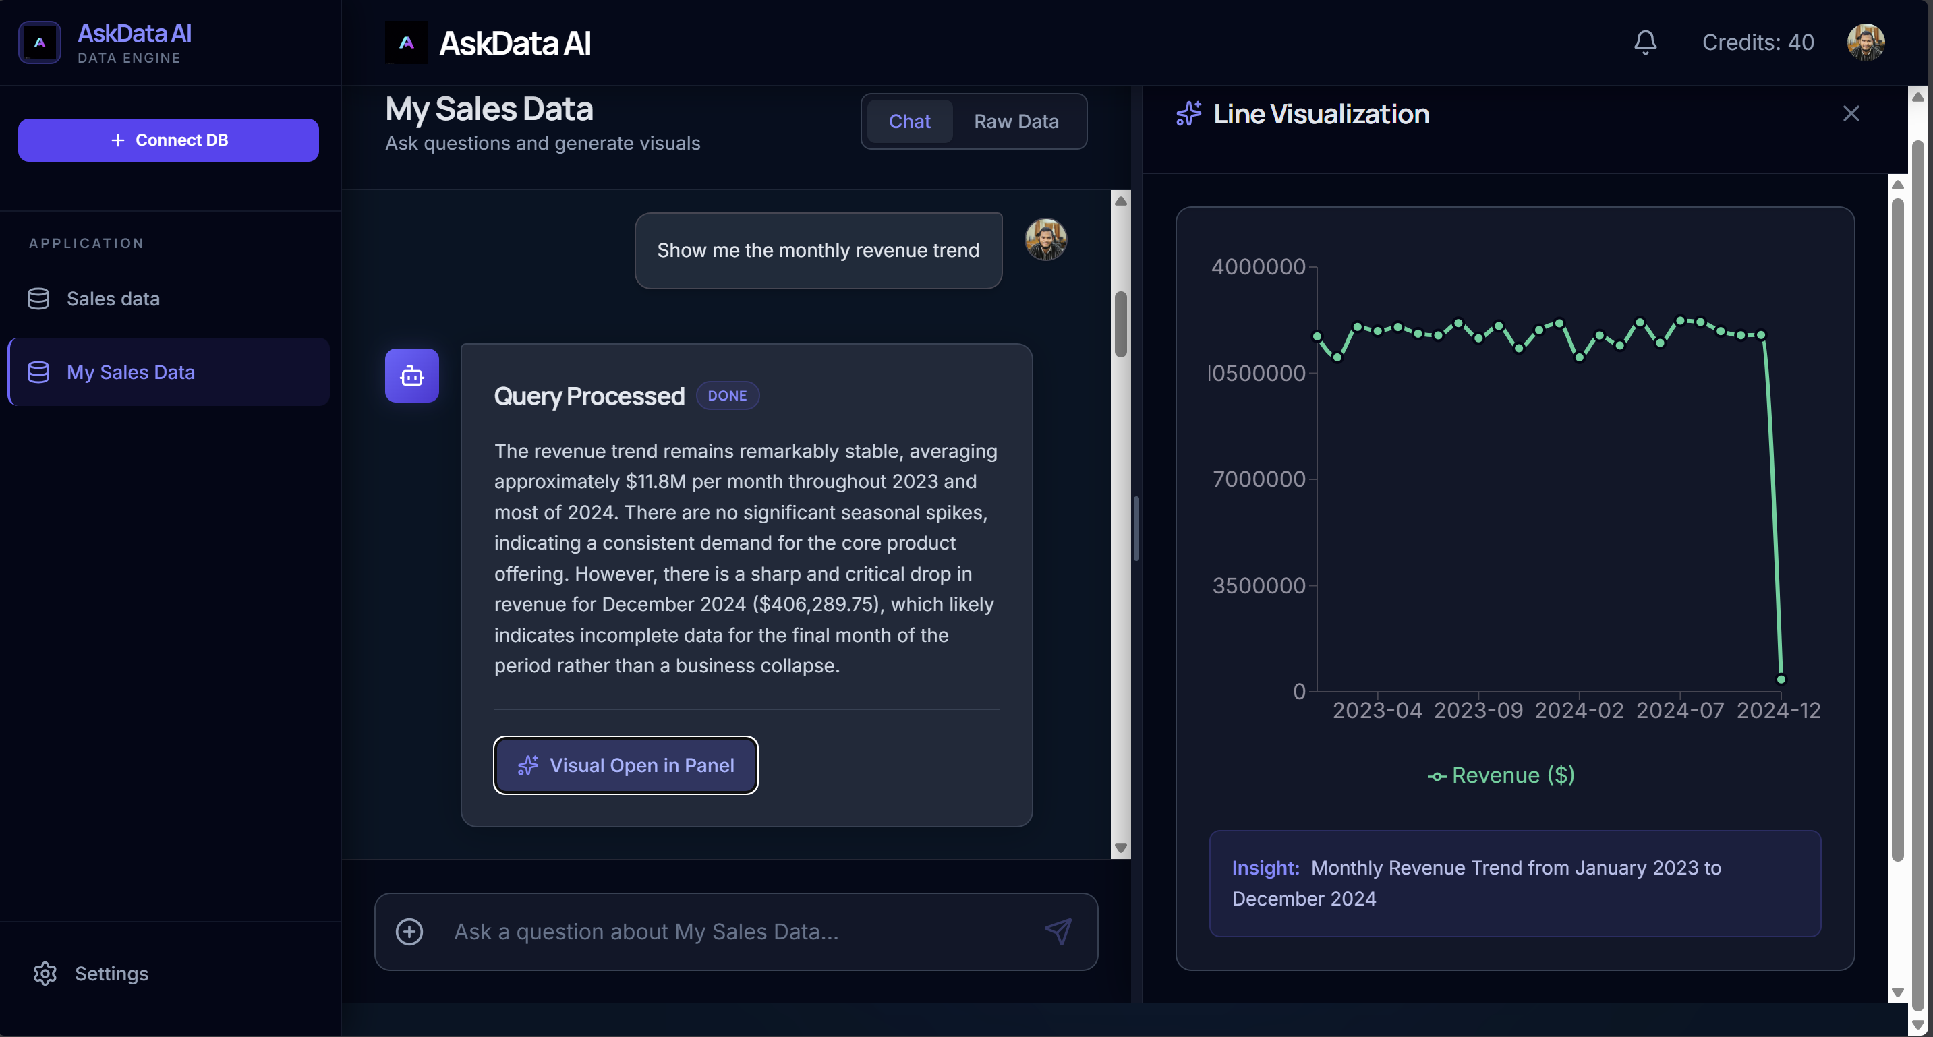Open Visual Open in Panel button
The height and width of the screenshot is (1037, 1933).
[626, 765]
